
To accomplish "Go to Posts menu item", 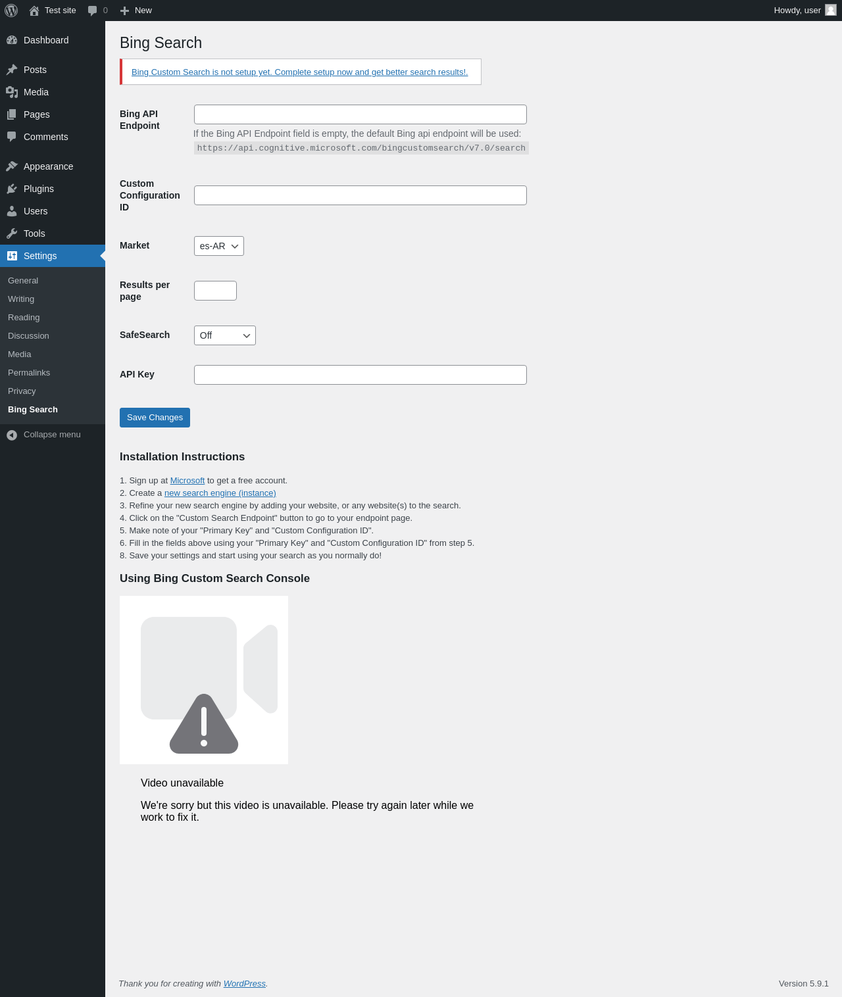I will [x=53, y=70].
